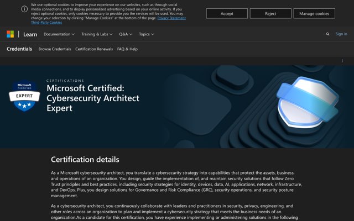Reject optional cookies
The image size is (354, 221).
pos(270,13)
